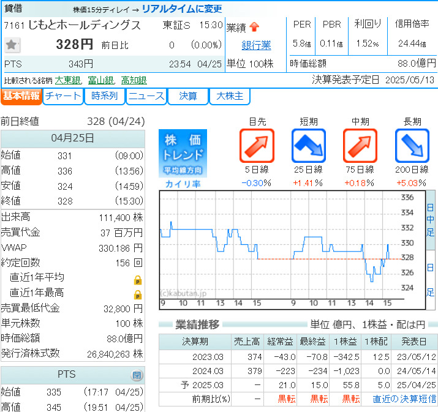Image resolution: width=438 pixels, height=412 pixels.
Task: Switch to the チャート tab
Action: (x=63, y=96)
